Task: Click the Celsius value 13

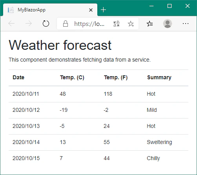Action: tap(63, 142)
